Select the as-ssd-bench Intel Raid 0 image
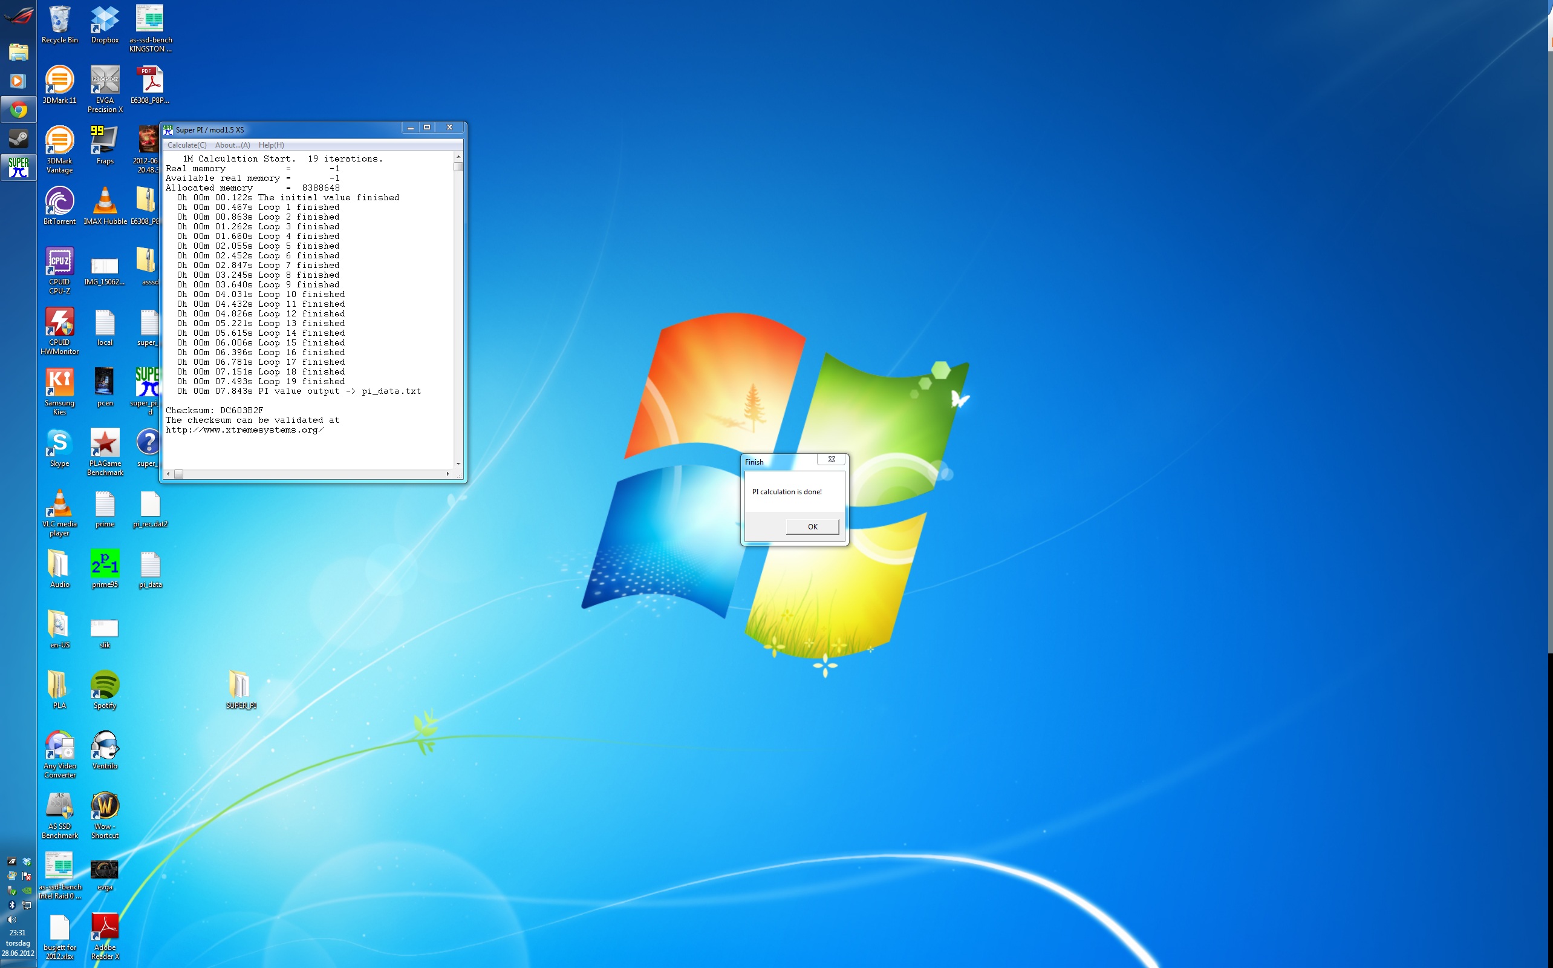Image resolution: width=1553 pixels, height=968 pixels. [59, 876]
